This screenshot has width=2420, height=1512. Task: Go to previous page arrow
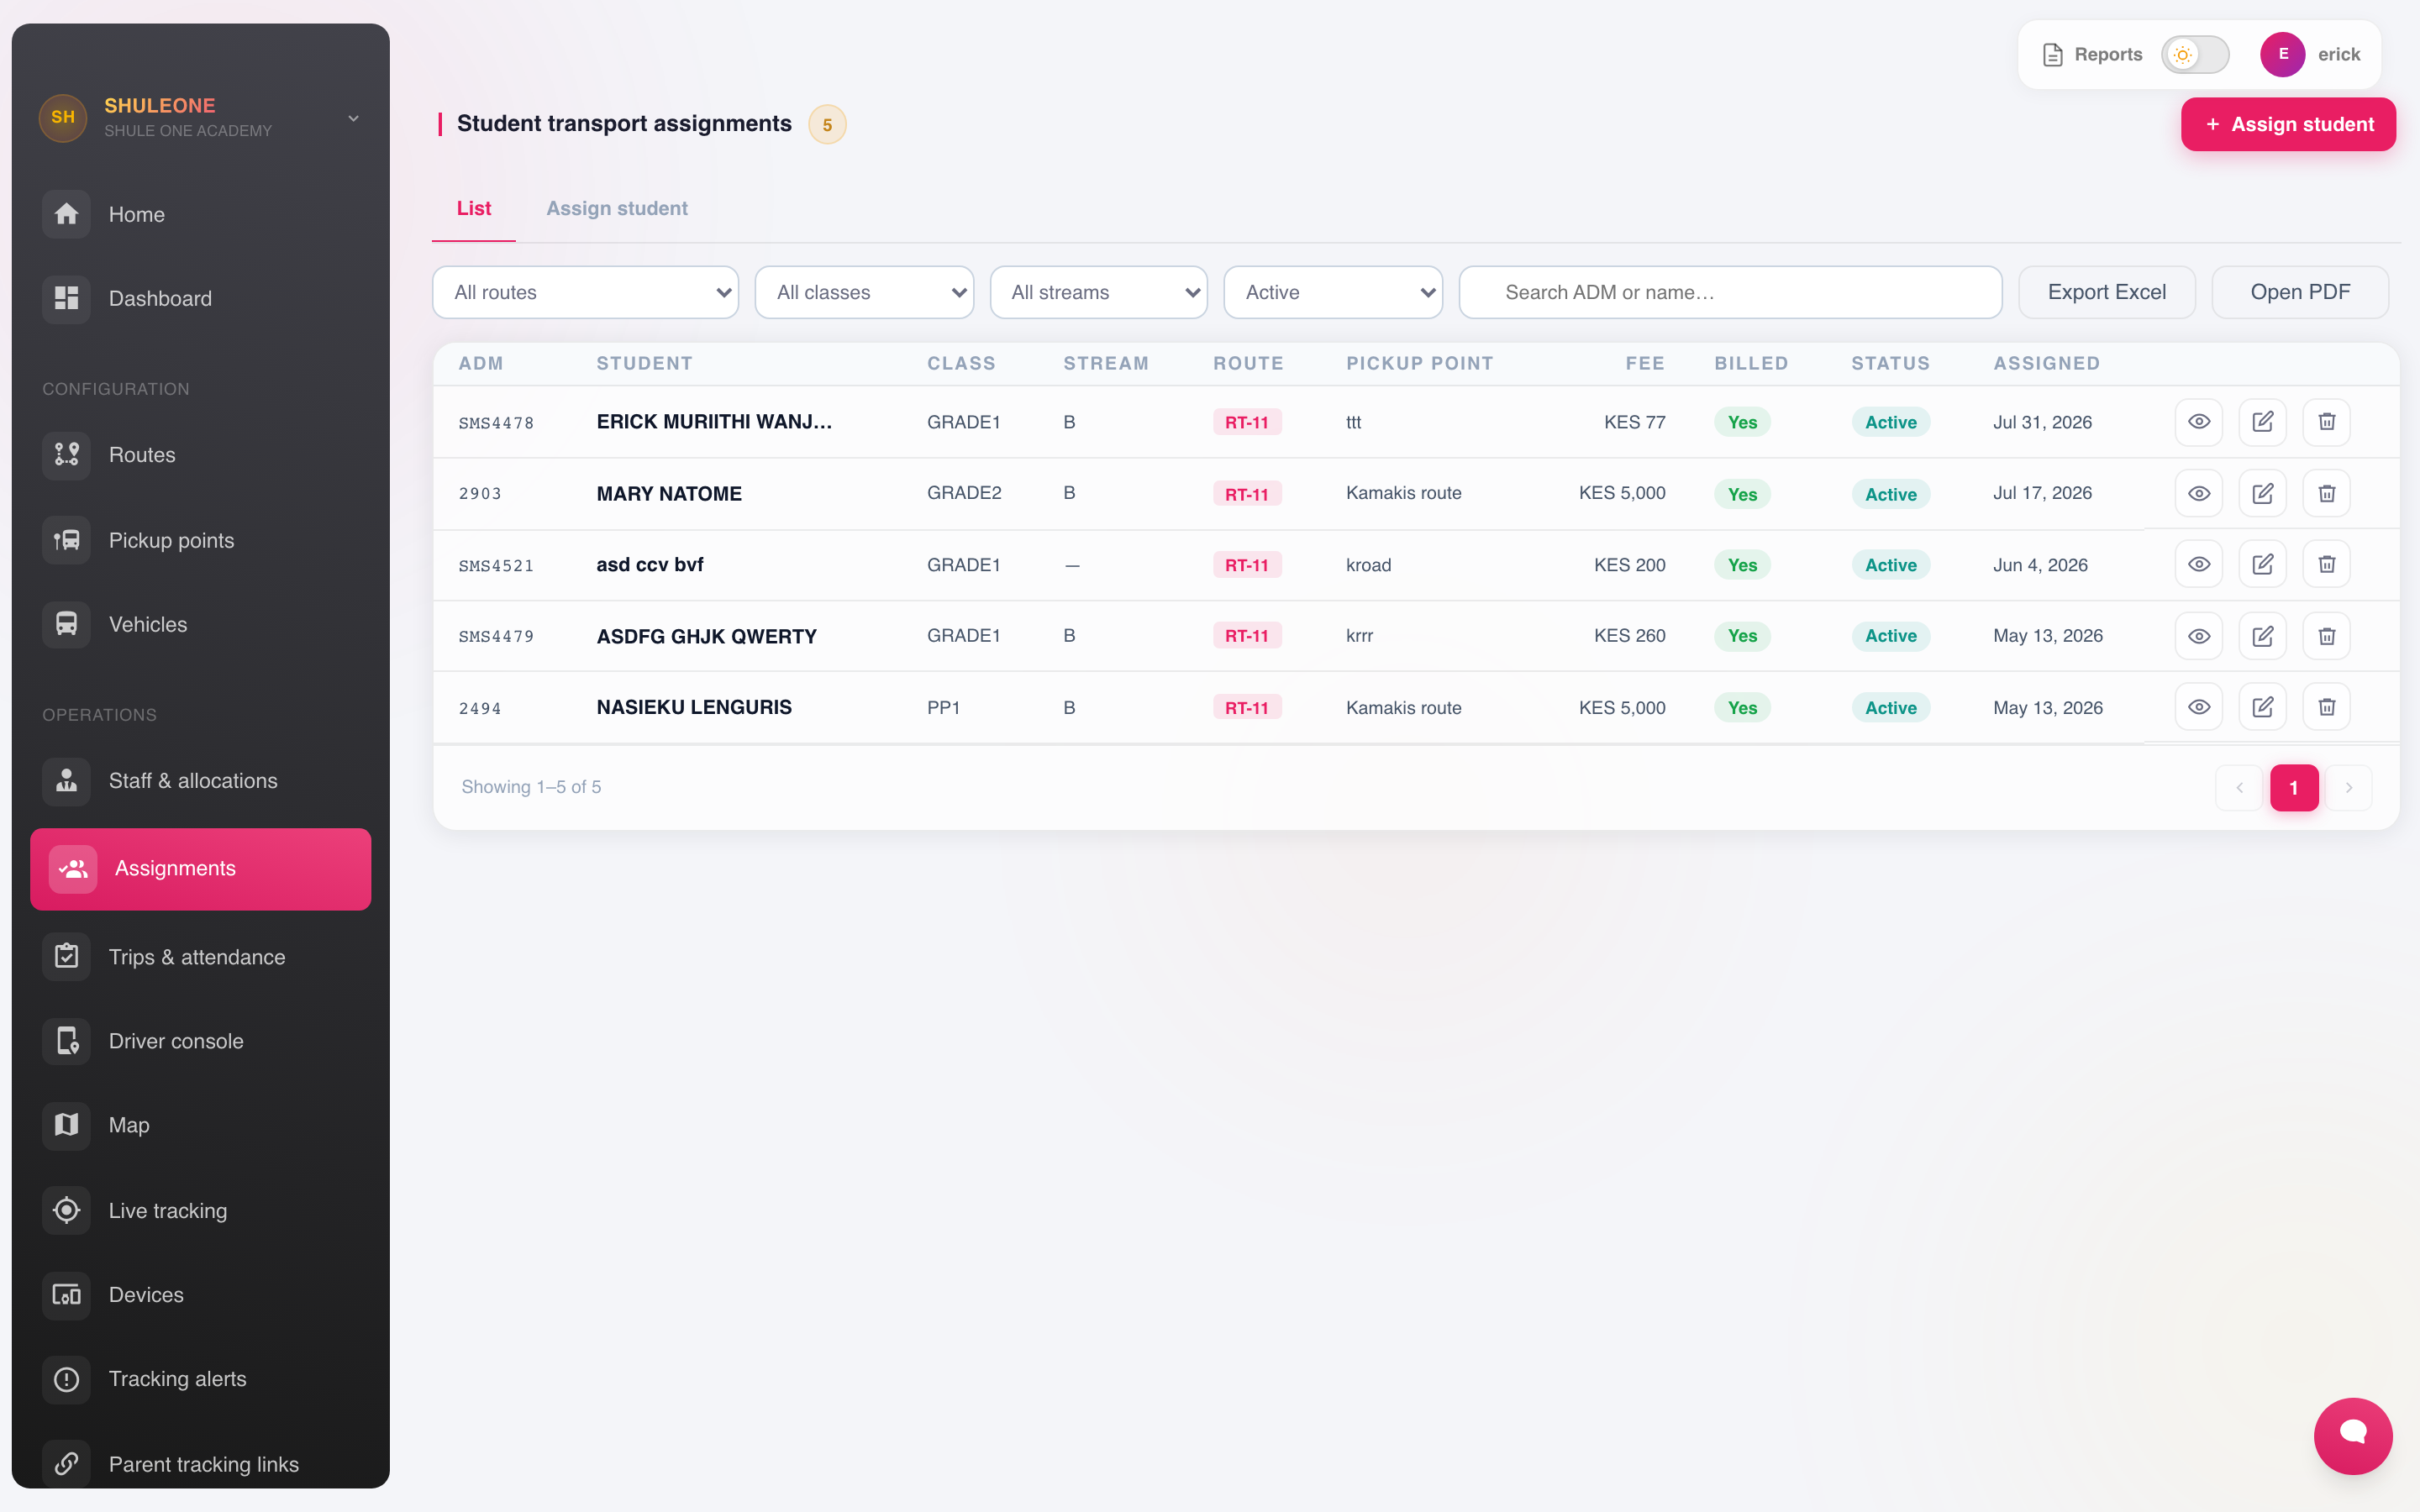point(2239,788)
